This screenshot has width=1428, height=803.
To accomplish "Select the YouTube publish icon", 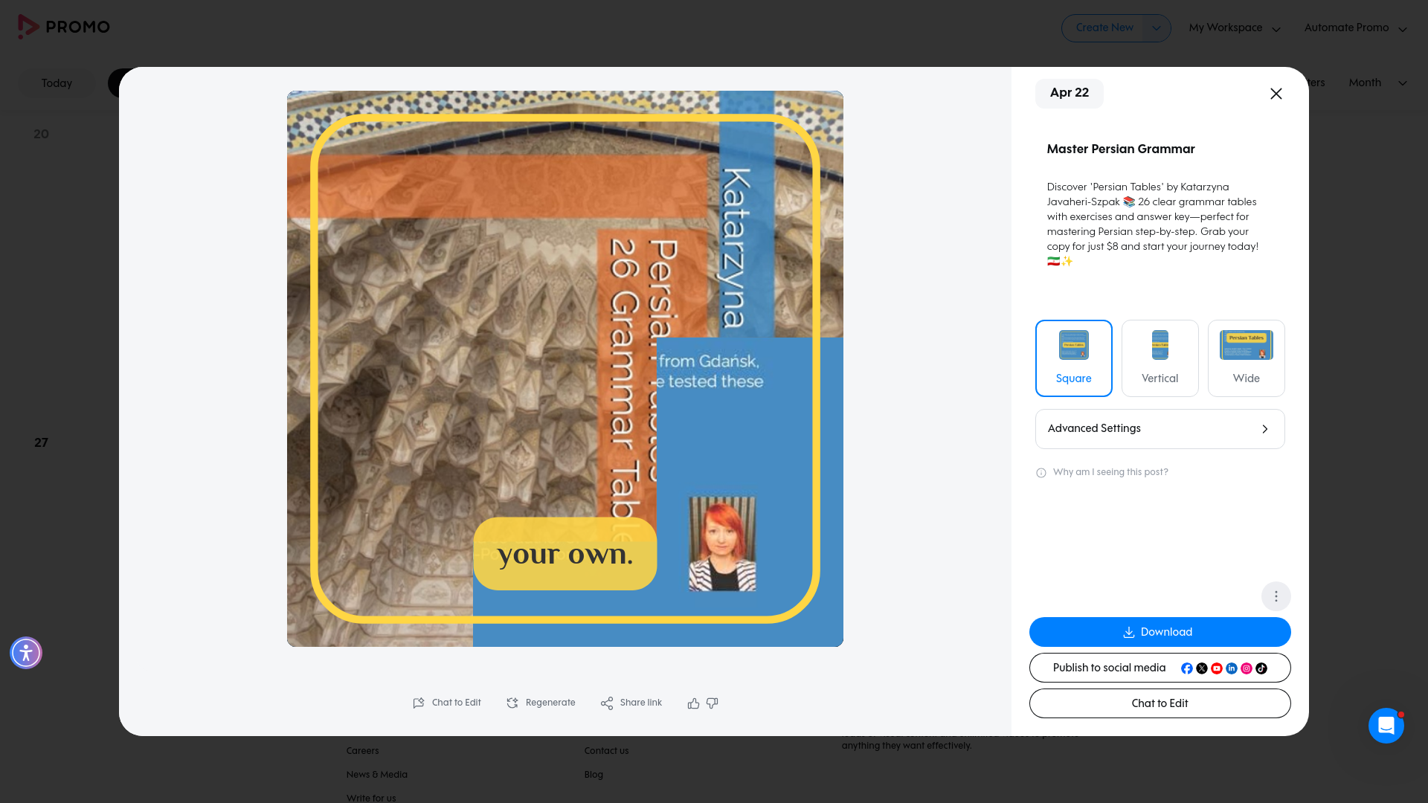I will (x=1217, y=668).
